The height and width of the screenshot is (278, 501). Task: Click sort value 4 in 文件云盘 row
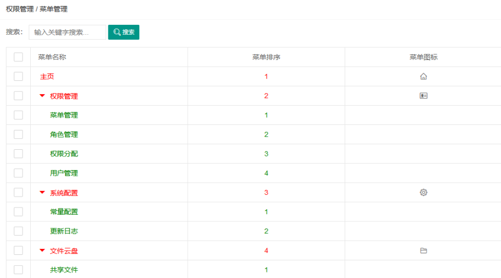pyautogui.click(x=266, y=250)
